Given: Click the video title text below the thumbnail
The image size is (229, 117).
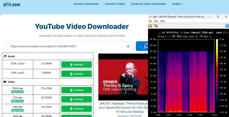Looking at the screenshot, I should click(x=123, y=108).
